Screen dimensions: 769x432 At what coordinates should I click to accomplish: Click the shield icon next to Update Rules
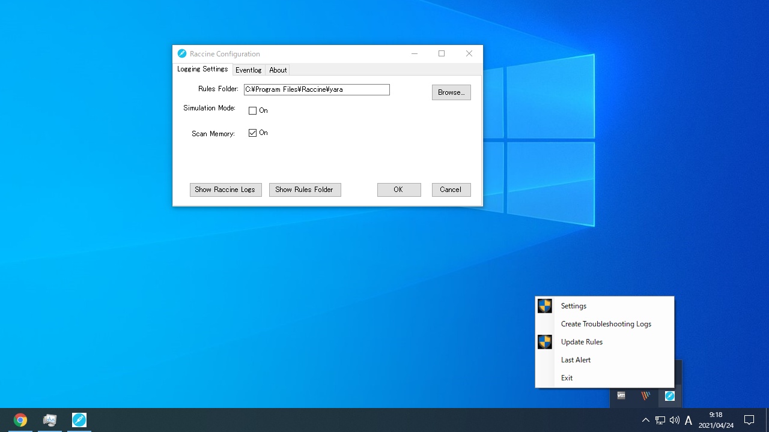point(545,342)
